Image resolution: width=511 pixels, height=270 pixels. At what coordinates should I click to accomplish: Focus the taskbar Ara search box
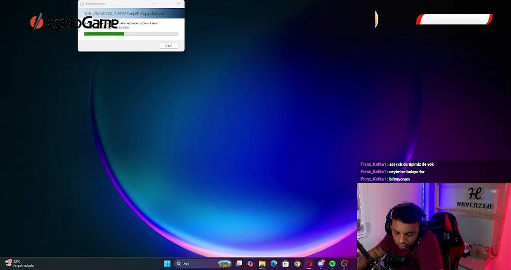pyautogui.click(x=204, y=264)
